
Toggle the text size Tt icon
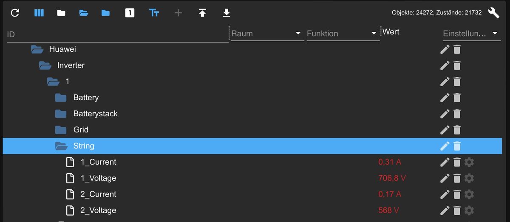click(154, 13)
